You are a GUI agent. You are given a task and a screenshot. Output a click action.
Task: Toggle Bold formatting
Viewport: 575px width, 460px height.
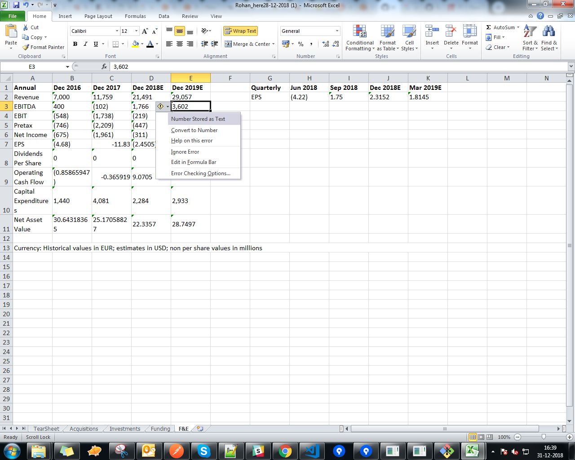coord(75,44)
